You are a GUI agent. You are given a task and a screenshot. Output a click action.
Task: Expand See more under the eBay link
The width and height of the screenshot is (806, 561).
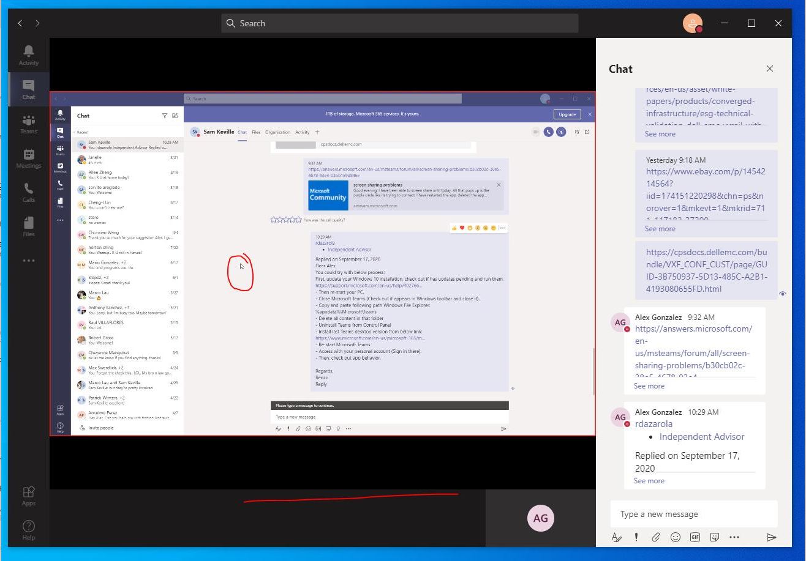pos(660,229)
